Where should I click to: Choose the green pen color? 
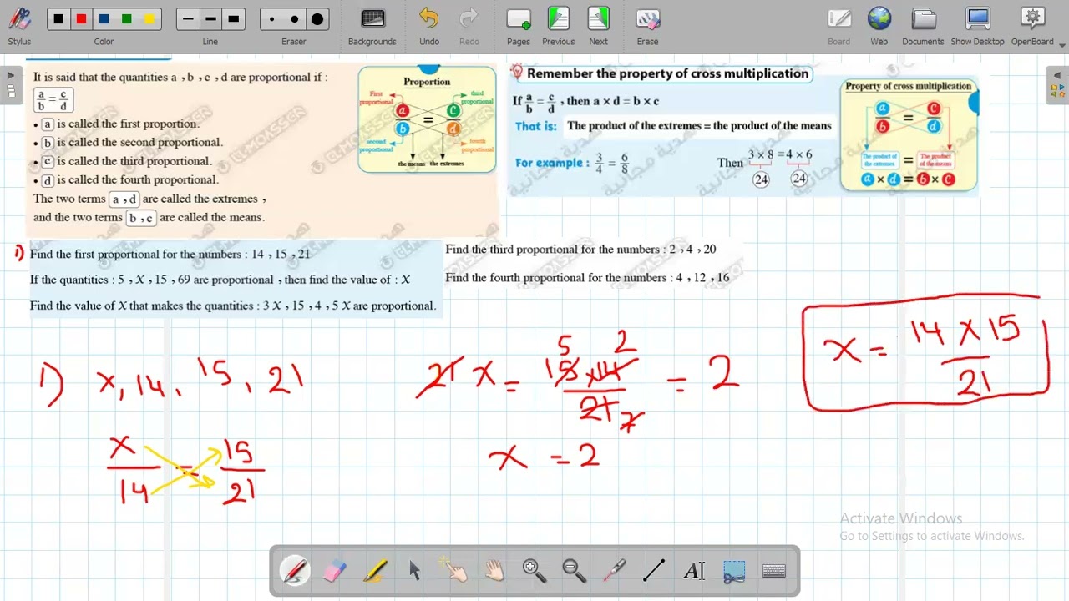coord(126,19)
